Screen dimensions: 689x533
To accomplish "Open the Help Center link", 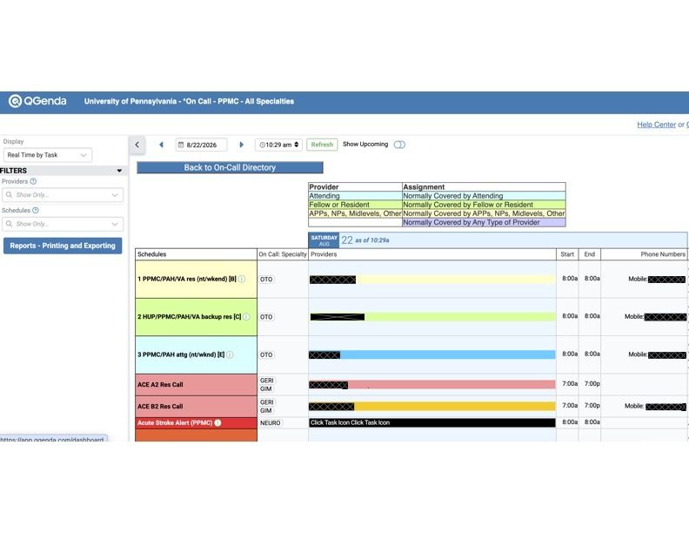I will [x=657, y=125].
